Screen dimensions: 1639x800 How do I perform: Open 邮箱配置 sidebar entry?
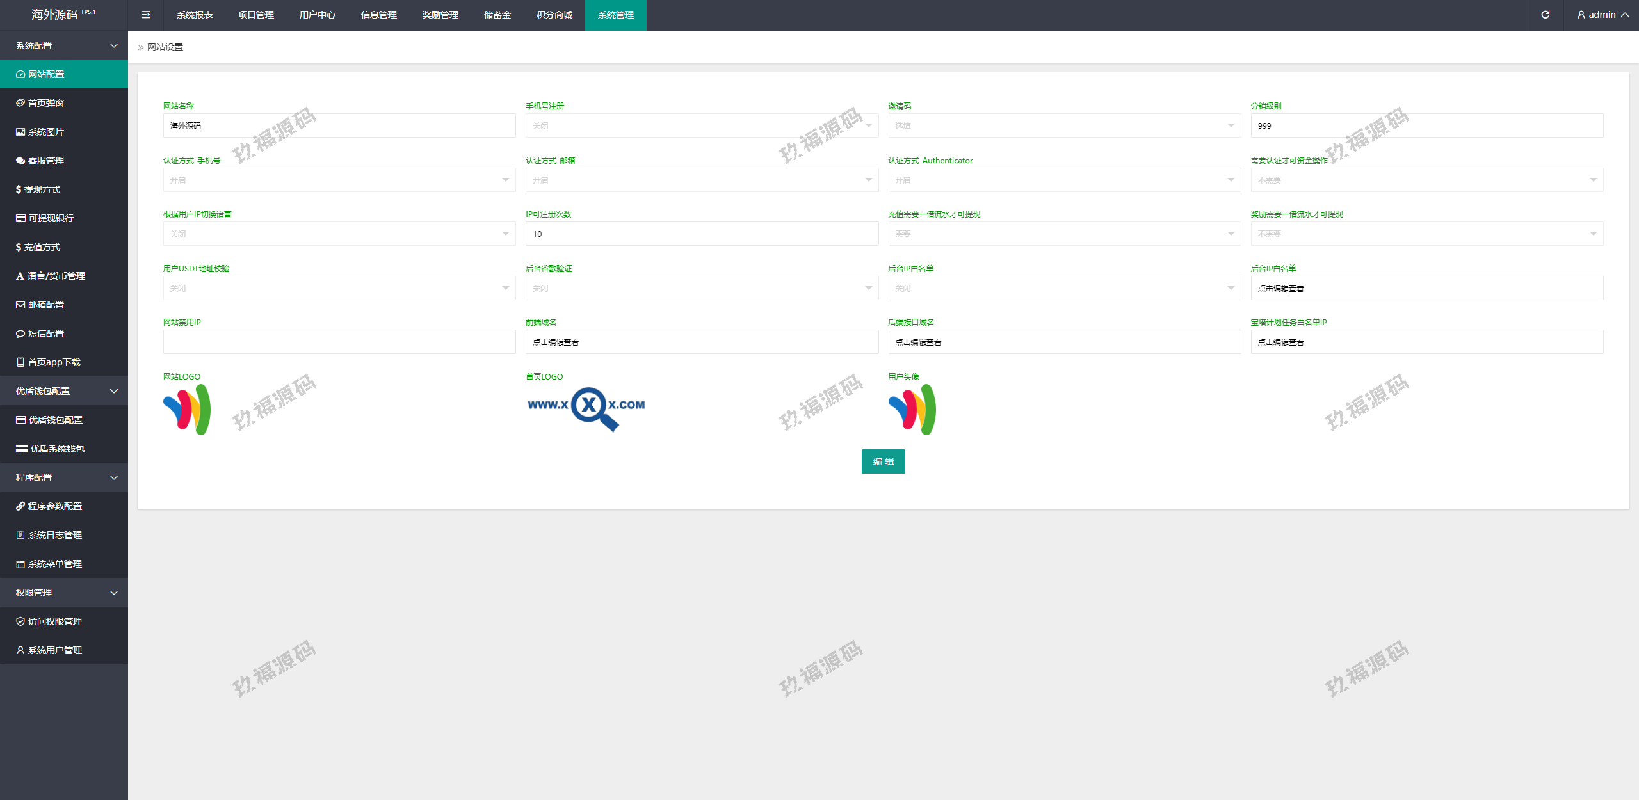coord(46,305)
